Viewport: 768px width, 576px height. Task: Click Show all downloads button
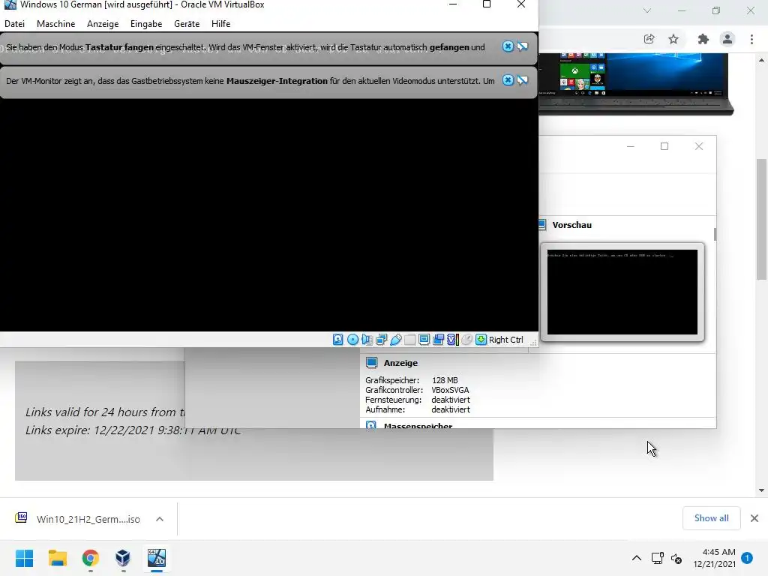[x=711, y=517]
